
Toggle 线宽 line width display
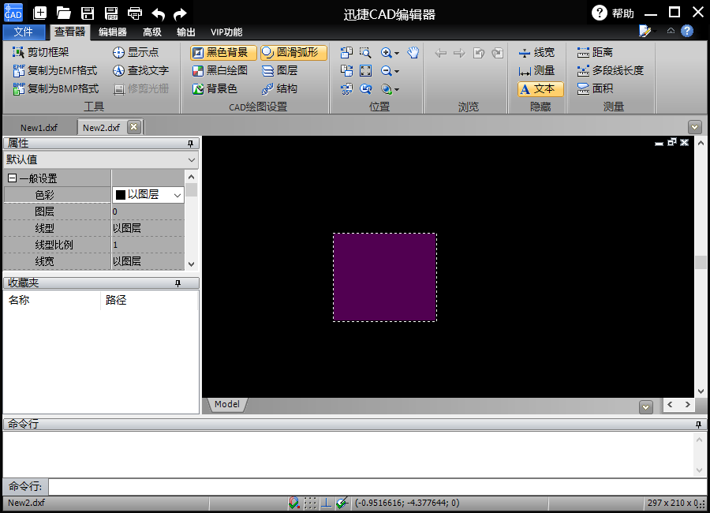[x=536, y=52]
